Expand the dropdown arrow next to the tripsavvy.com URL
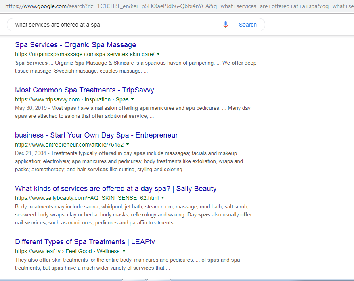This screenshot has width=354, height=281. point(132,99)
